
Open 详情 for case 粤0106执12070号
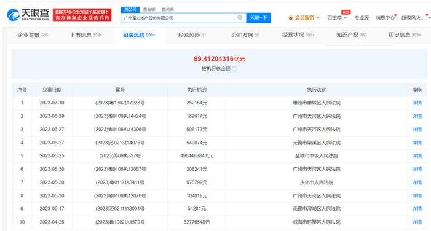tap(417, 196)
